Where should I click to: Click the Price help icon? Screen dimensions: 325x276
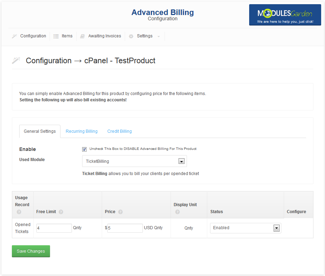(121, 212)
